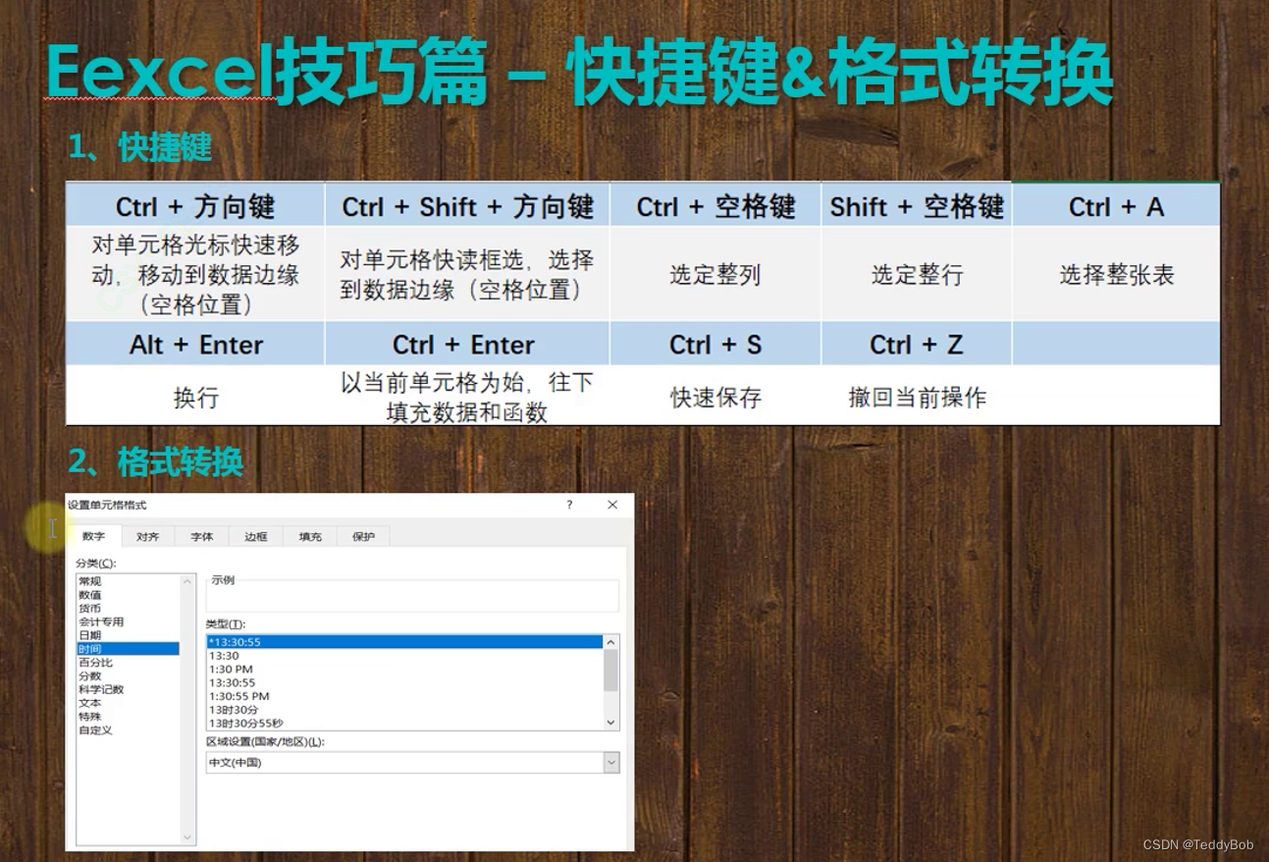The image size is (1269, 862).
Task: Open the 字体 (Font) tab
Action: [201, 536]
